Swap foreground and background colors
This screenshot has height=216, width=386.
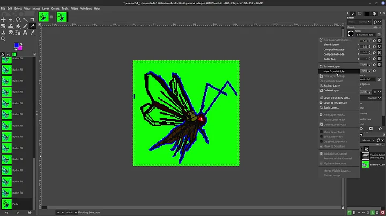coord(21,44)
